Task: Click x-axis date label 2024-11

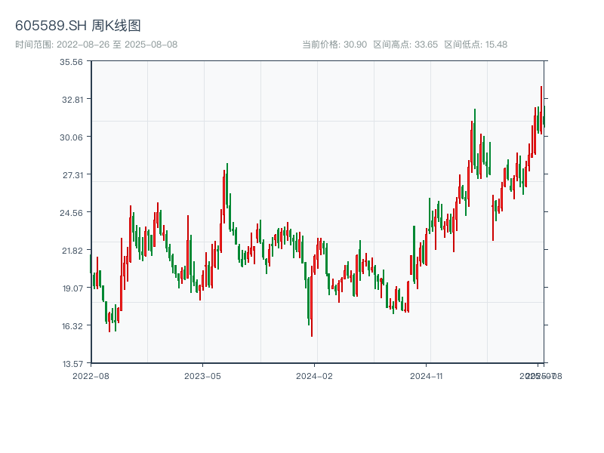Action: (x=426, y=376)
